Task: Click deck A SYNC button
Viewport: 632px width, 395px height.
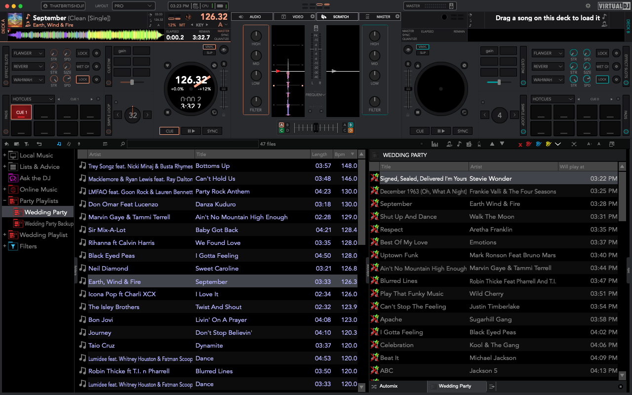Action: [212, 131]
